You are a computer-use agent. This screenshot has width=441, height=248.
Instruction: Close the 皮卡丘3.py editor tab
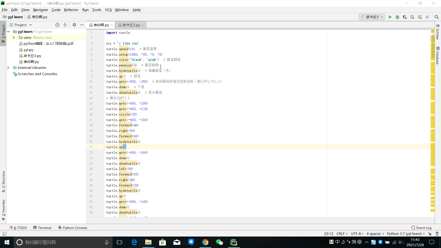(x=142, y=25)
